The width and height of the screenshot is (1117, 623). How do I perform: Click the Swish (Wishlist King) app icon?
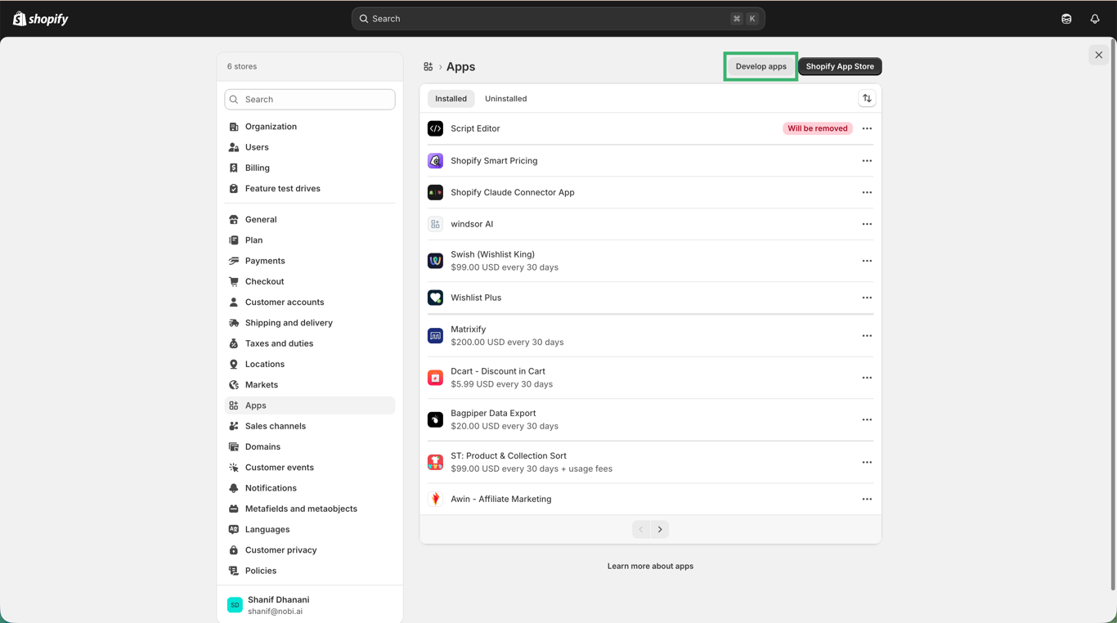coord(435,261)
